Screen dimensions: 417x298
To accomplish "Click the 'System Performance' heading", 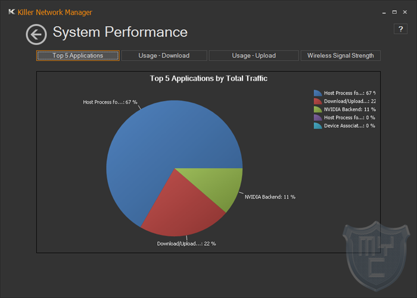I will [120, 32].
